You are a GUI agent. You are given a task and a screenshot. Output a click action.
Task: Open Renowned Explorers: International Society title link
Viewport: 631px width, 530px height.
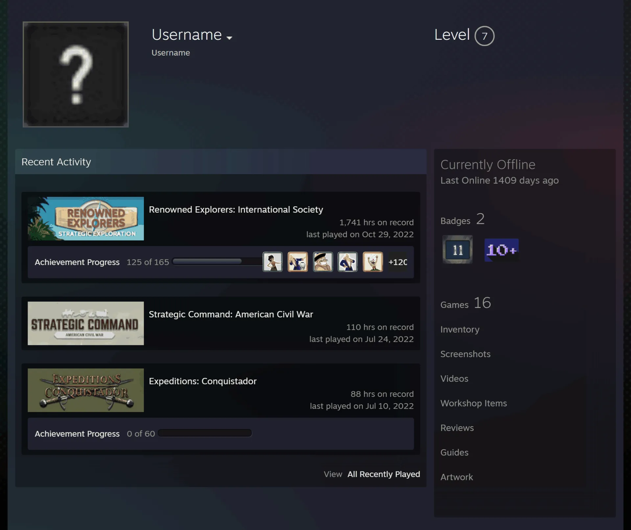pyautogui.click(x=236, y=210)
